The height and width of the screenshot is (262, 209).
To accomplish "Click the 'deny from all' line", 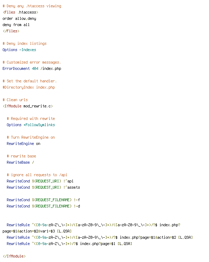I will pyautogui.click(x=16, y=25).
